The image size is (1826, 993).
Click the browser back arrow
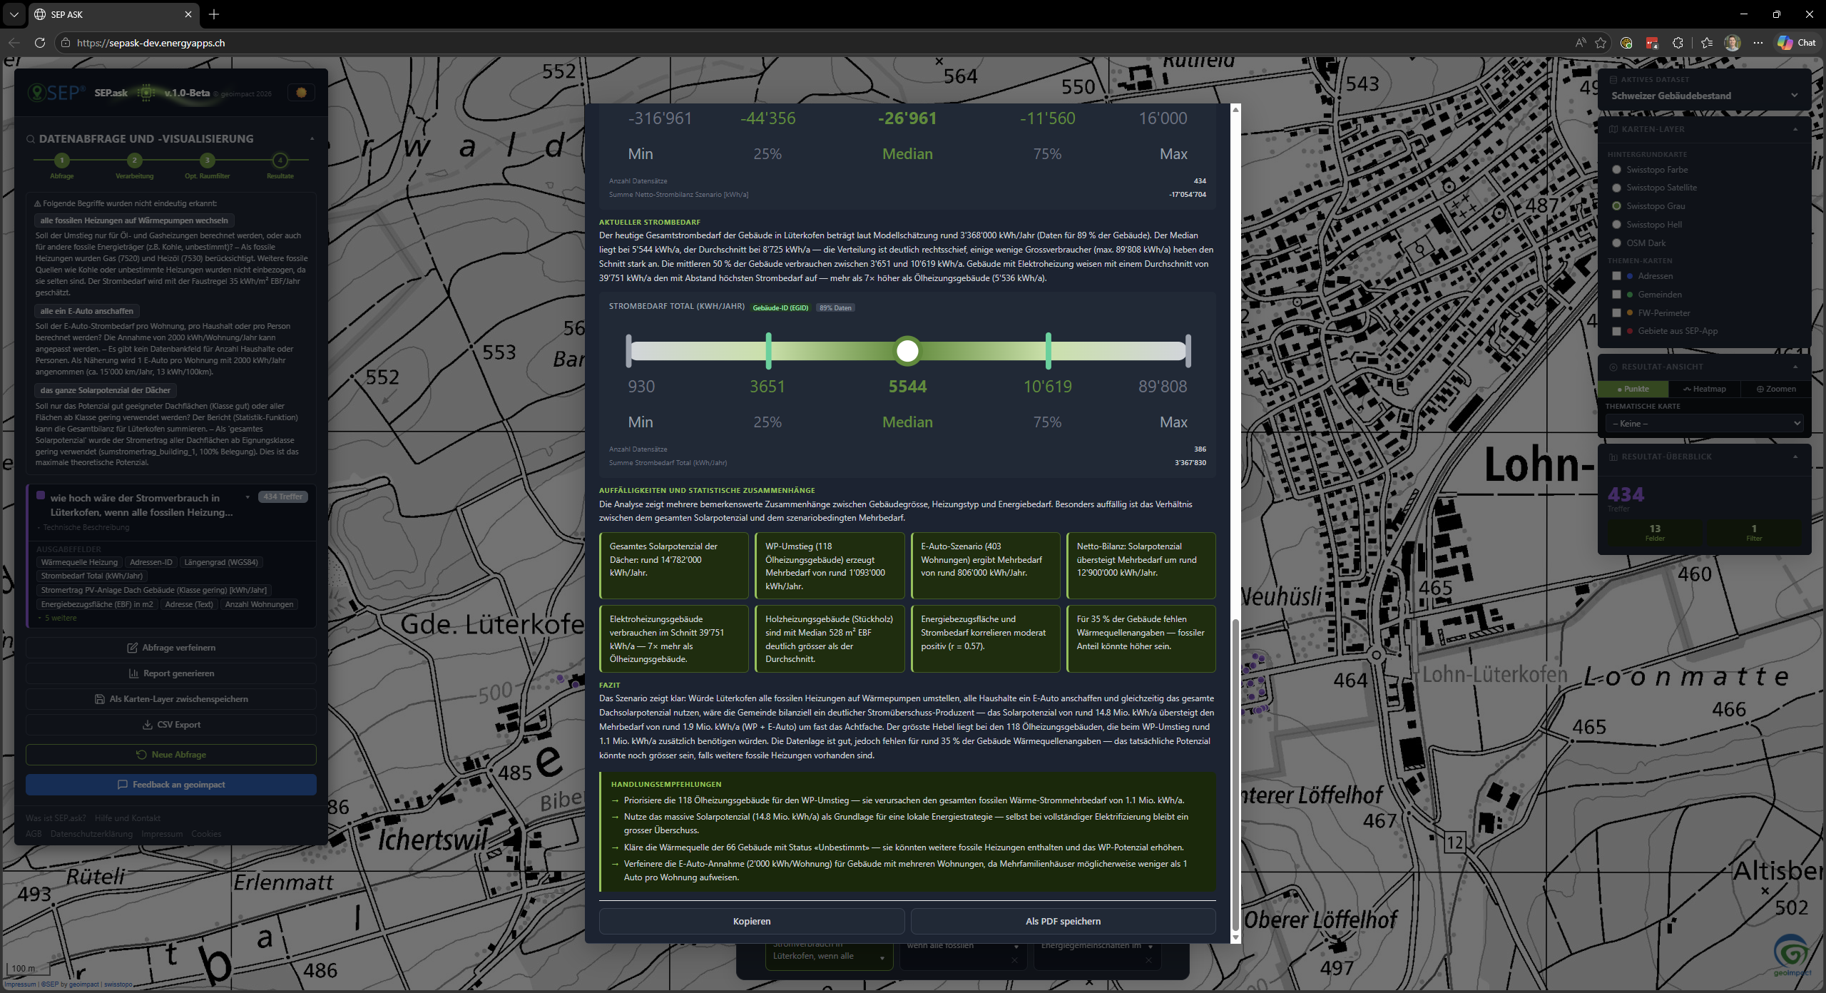pyautogui.click(x=14, y=43)
